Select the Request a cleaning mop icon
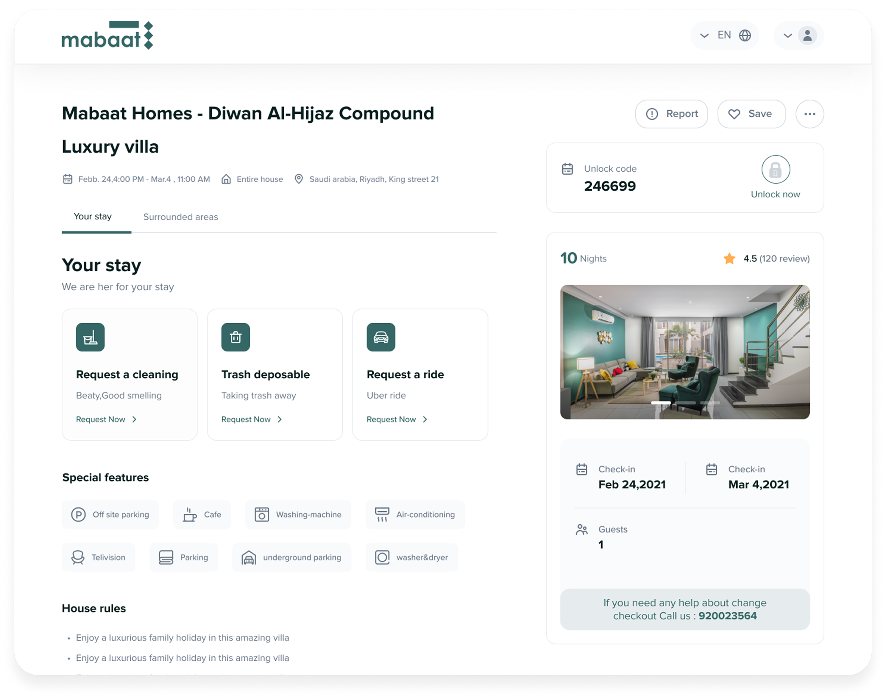 [90, 337]
